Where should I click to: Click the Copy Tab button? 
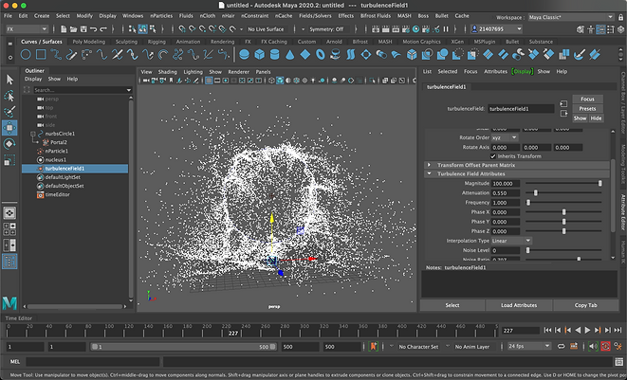pos(586,305)
